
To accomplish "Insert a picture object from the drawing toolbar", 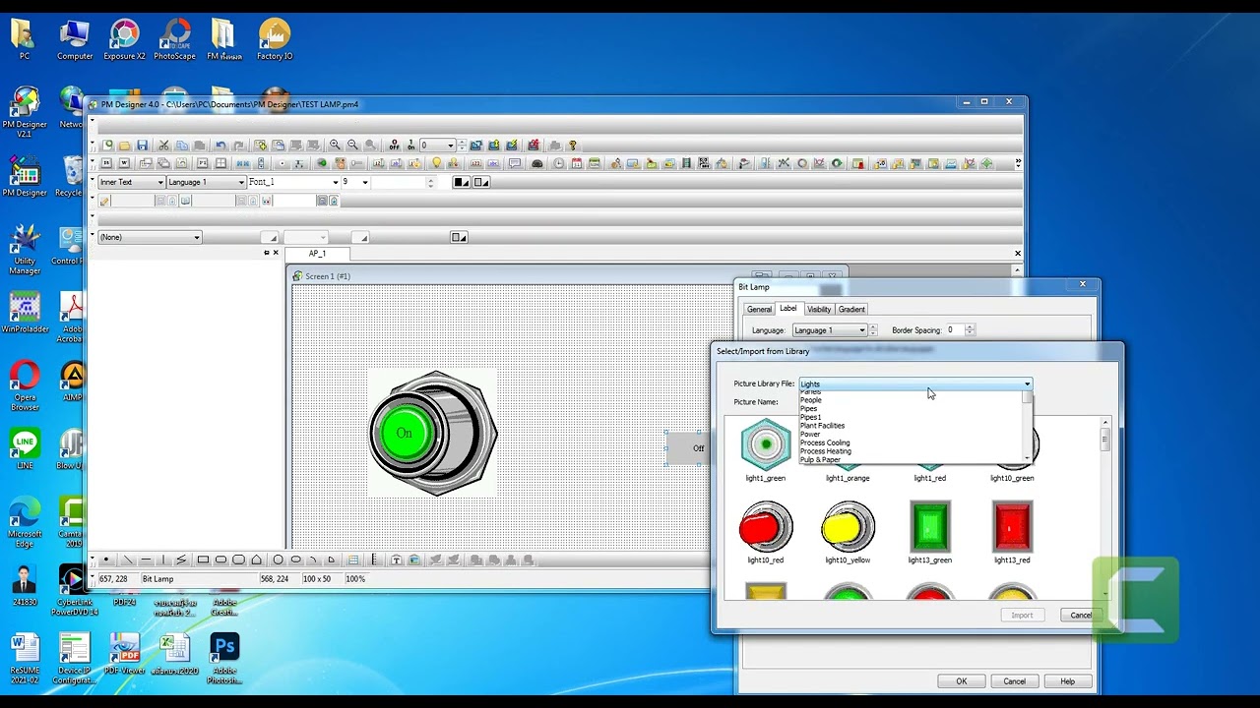I will pyautogui.click(x=414, y=560).
